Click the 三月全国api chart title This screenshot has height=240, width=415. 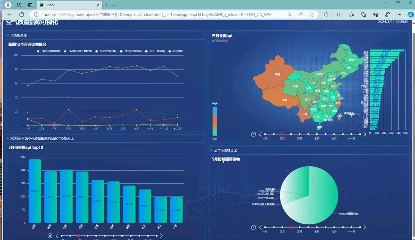click(222, 36)
